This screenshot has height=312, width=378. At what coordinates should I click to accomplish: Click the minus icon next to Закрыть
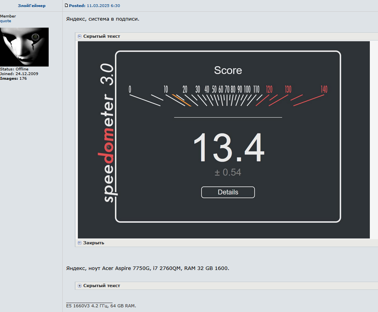click(79, 243)
